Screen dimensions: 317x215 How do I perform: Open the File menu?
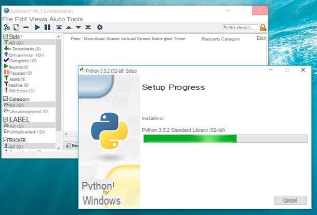7,19
